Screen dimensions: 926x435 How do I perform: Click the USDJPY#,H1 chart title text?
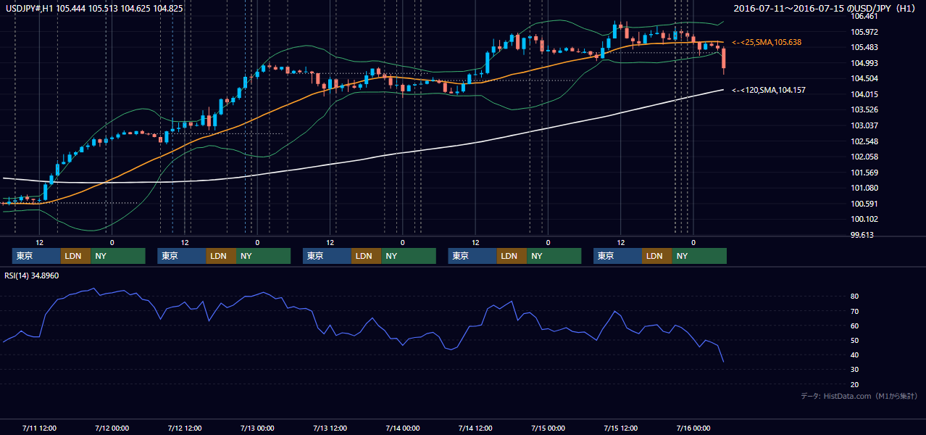pyautogui.click(x=94, y=9)
